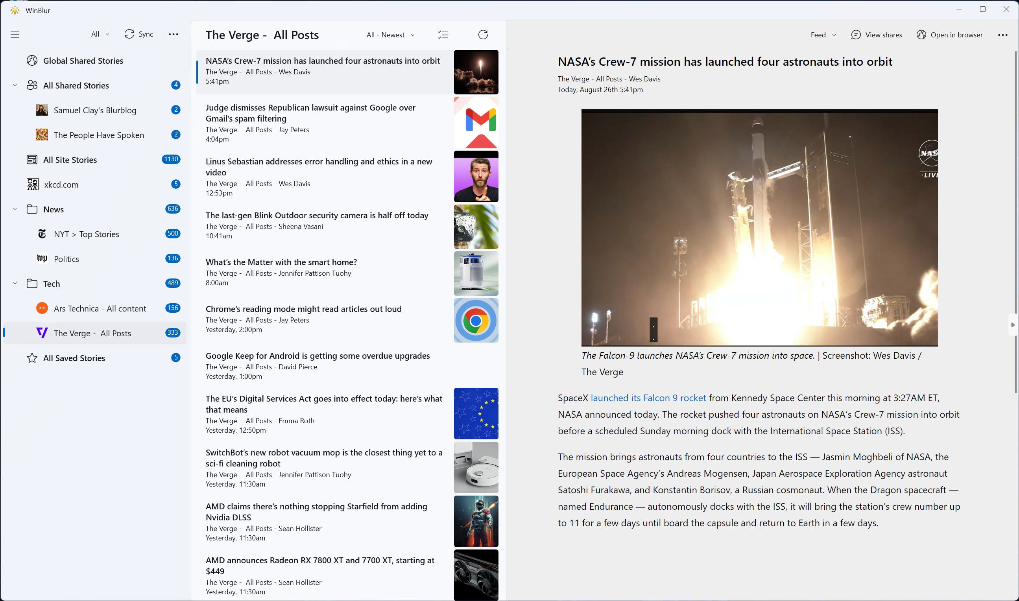
Task: Open the hamburger navigation menu
Action: click(x=15, y=35)
